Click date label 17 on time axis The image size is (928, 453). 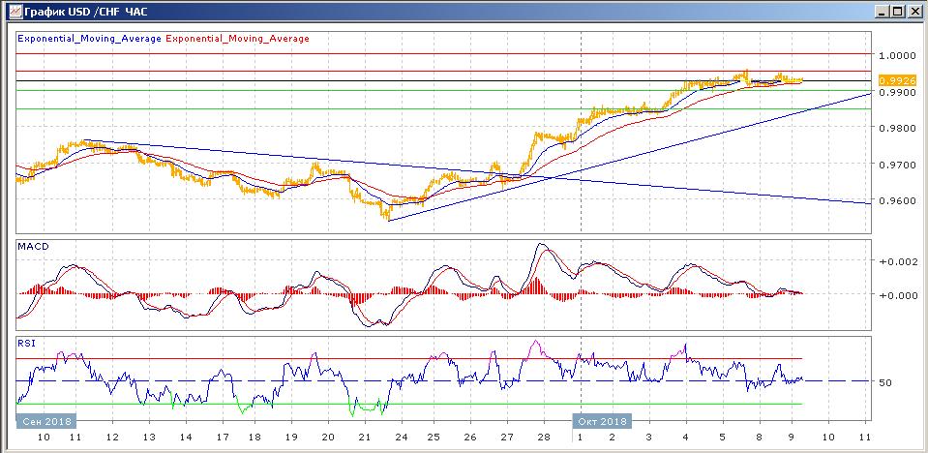coord(224,437)
